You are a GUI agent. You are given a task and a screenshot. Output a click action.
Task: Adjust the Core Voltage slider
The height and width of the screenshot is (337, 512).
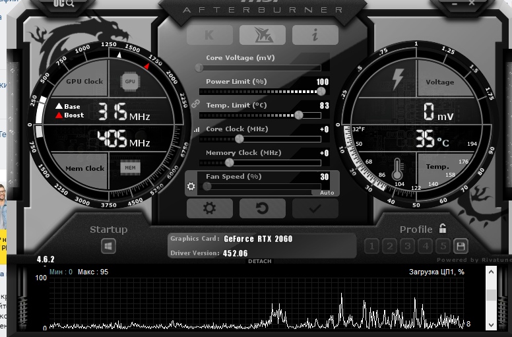tap(260, 68)
